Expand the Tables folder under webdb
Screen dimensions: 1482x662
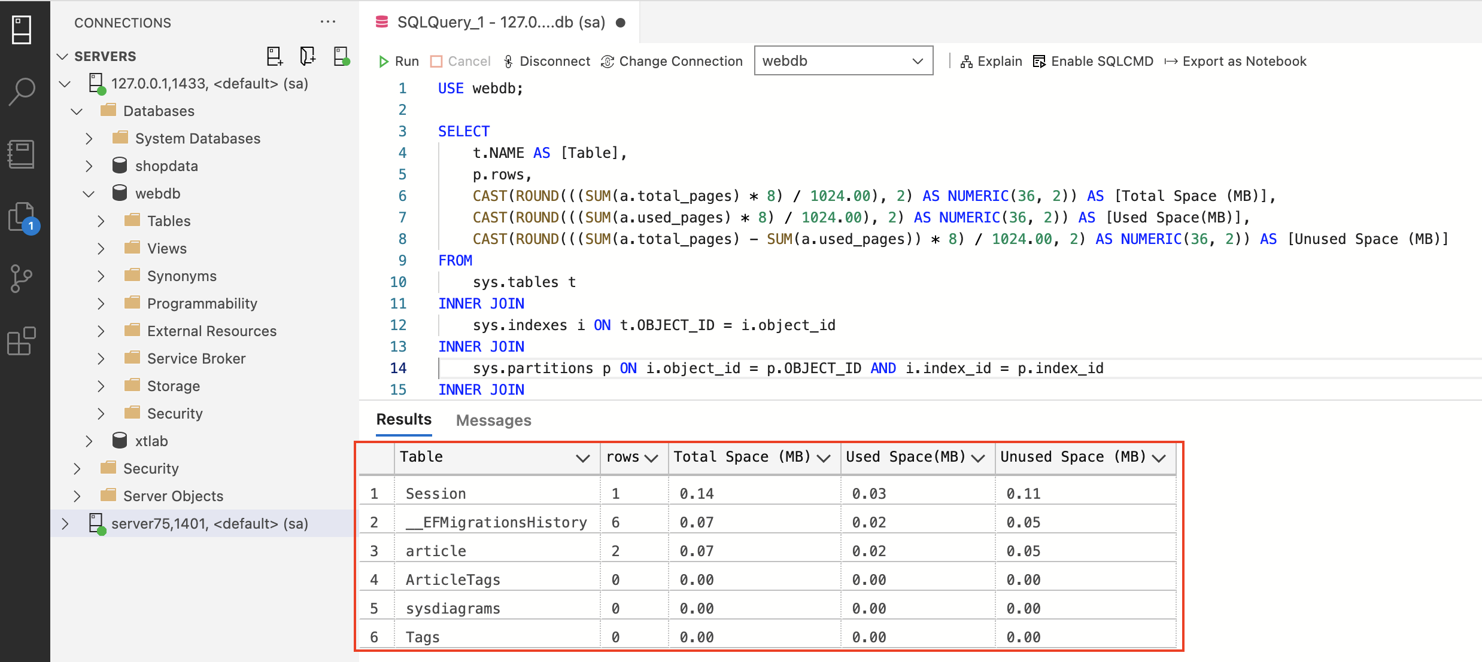101,221
